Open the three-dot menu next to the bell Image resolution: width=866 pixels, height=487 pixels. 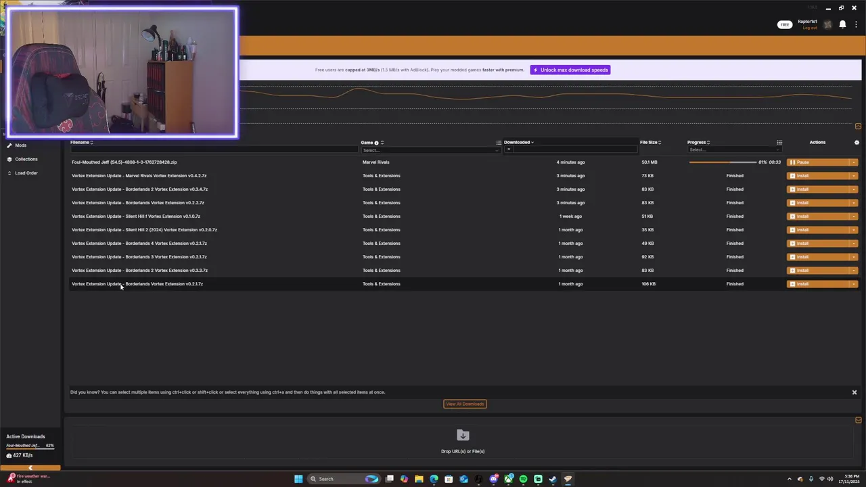(x=856, y=24)
